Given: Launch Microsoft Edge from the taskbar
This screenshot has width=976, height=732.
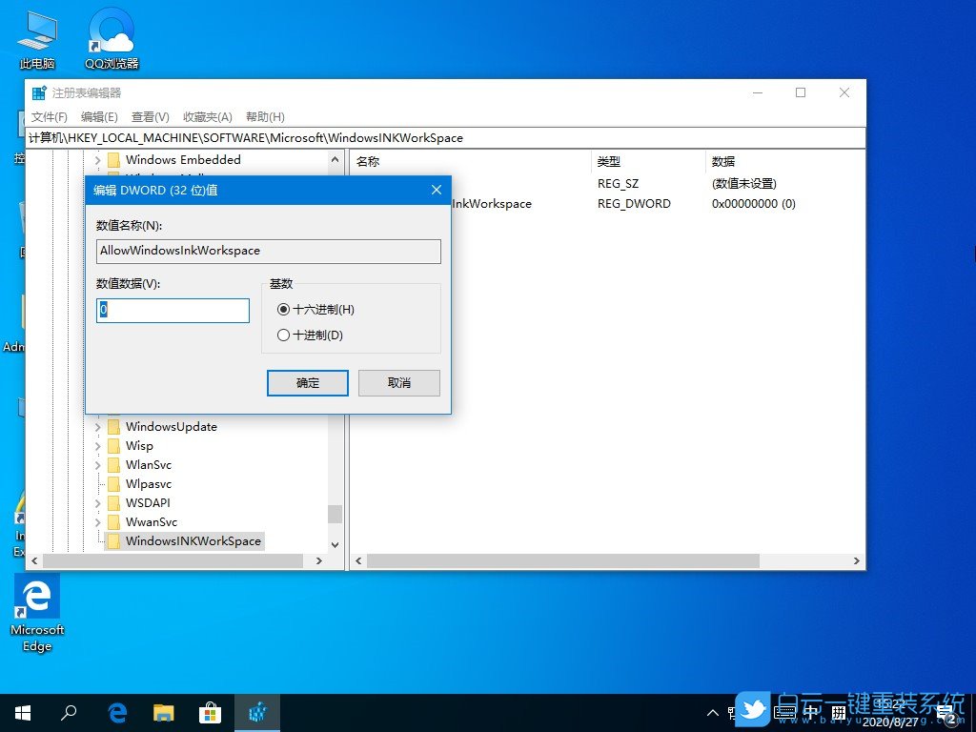Looking at the screenshot, I should point(116,712).
